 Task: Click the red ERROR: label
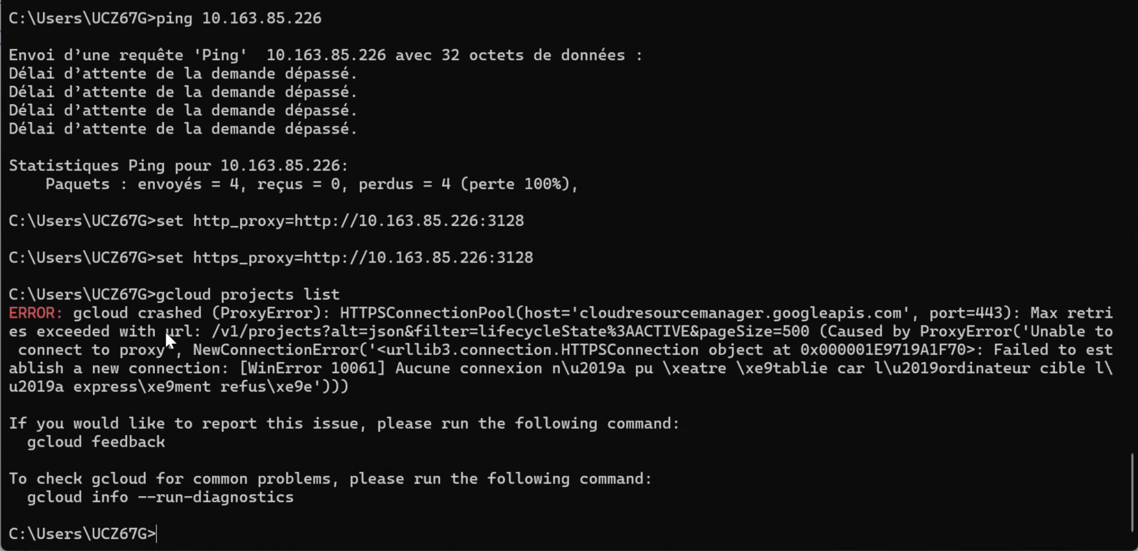tap(36, 313)
